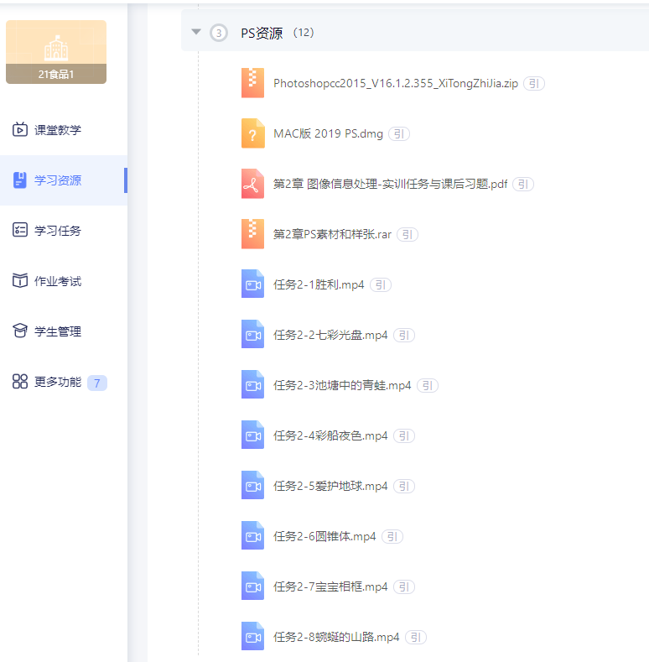Click the video icon for 任务2-4彩船夜色.mp4
The width and height of the screenshot is (649, 662).
click(x=252, y=435)
